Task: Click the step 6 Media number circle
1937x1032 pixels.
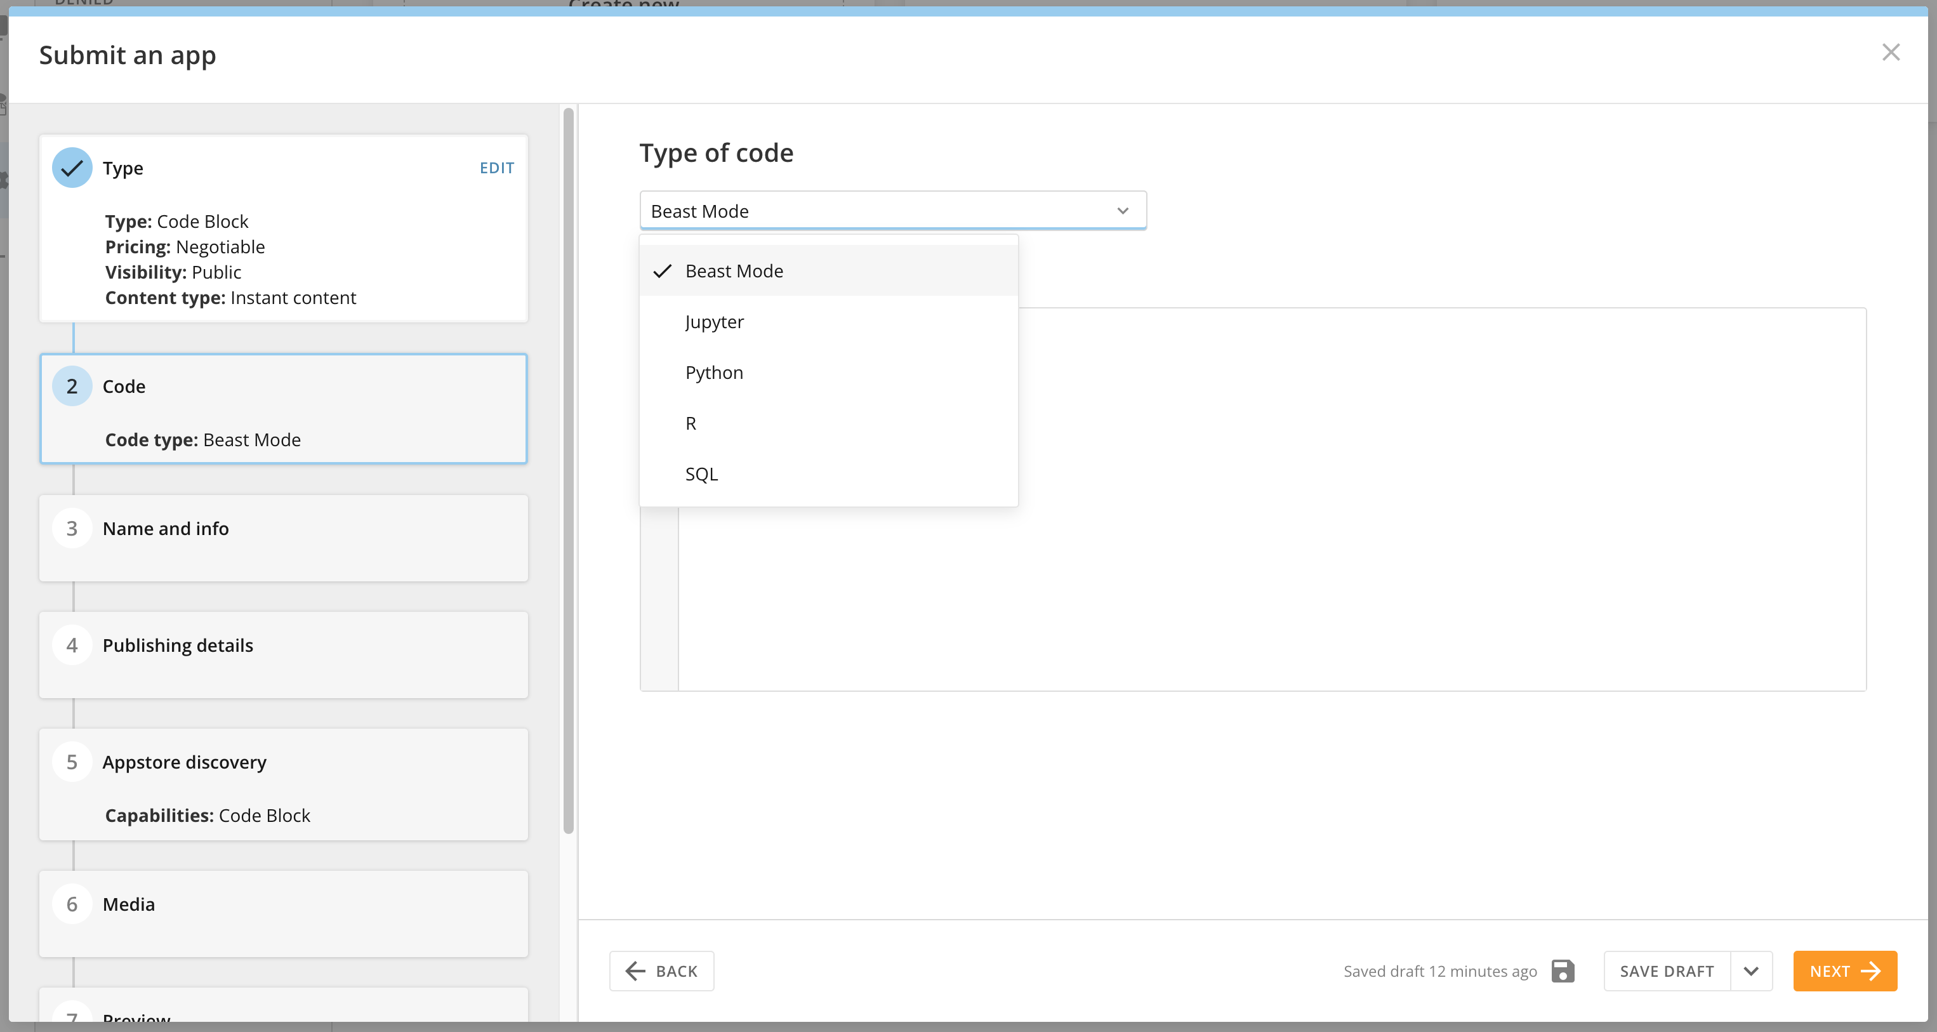Action: (72, 903)
